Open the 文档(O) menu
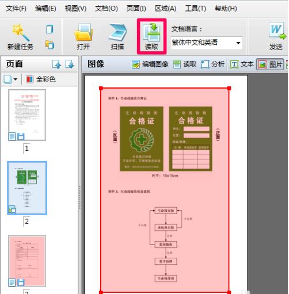 click(x=107, y=9)
